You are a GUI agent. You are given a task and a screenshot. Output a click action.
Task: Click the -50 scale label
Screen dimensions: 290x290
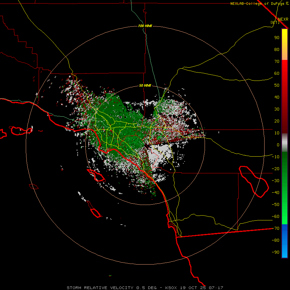point(275,204)
